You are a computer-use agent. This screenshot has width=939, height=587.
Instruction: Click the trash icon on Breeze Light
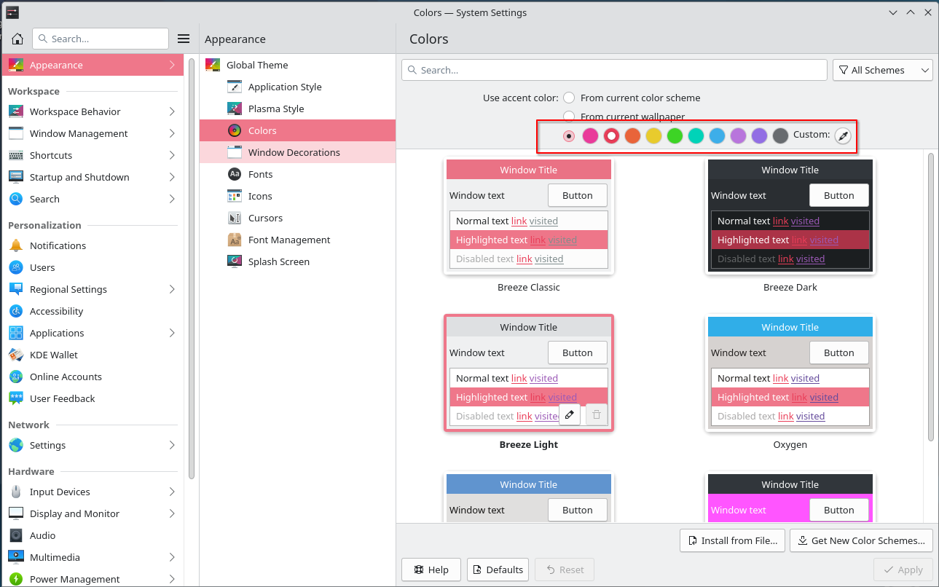tap(597, 414)
